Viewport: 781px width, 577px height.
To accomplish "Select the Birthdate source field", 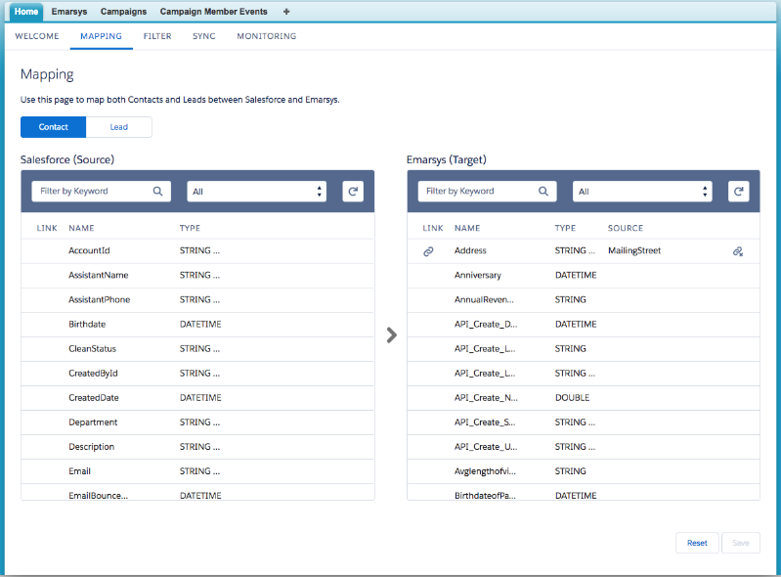I will [x=197, y=324].
